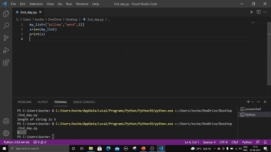Open the Search view in activity bar
271x152 pixels.
coord(6,26)
